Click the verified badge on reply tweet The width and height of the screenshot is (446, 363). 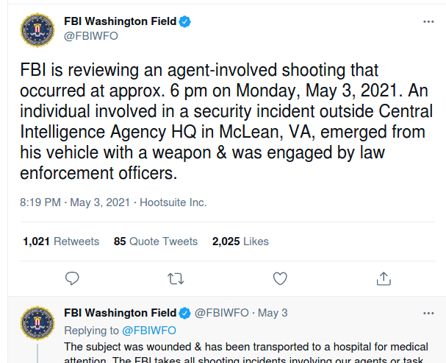click(x=184, y=313)
